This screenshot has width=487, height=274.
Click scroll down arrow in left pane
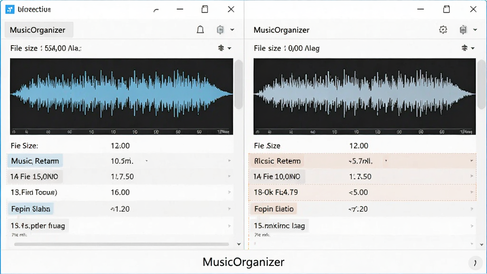pos(239,244)
